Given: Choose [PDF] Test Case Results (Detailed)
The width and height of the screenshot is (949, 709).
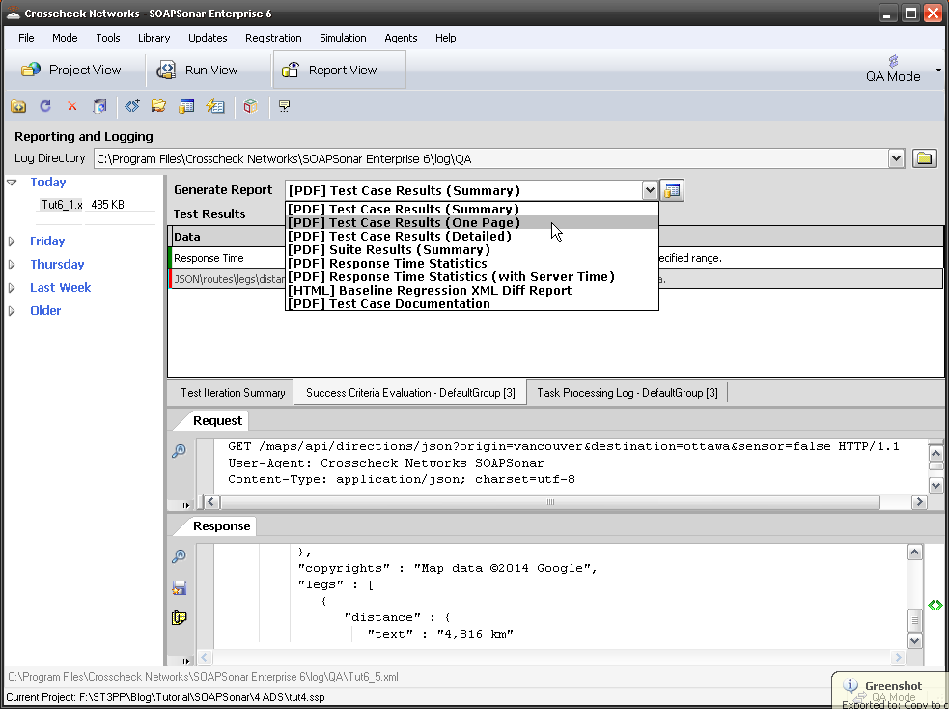Looking at the screenshot, I should point(471,236).
